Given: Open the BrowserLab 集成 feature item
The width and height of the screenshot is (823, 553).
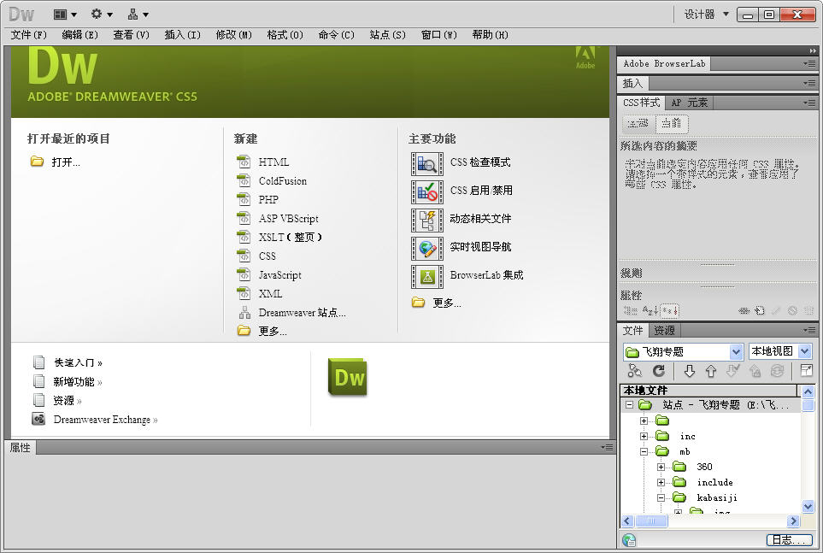Looking at the screenshot, I should pyautogui.click(x=426, y=276).
